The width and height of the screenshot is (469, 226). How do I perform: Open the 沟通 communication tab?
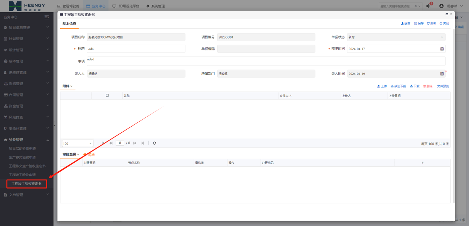coord(89,155)
